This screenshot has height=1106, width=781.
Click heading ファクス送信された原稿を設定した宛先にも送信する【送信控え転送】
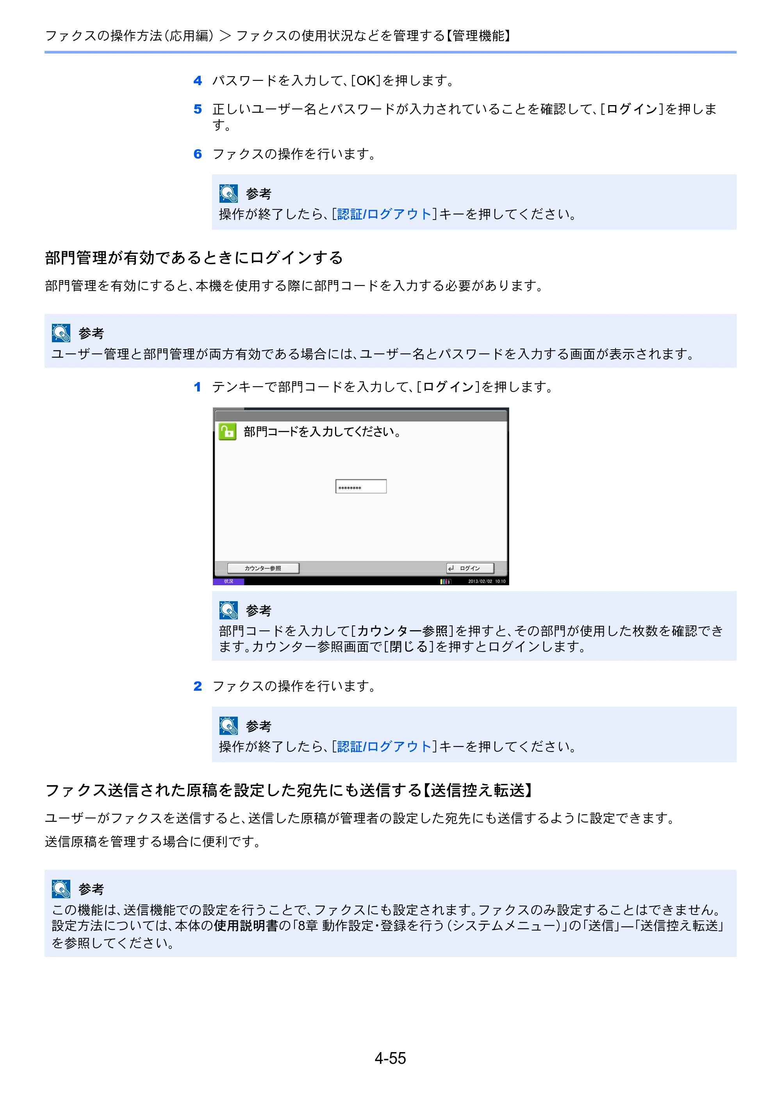pos(289,790)
